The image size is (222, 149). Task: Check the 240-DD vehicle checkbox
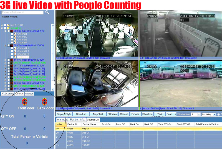(x=9, y=69)
